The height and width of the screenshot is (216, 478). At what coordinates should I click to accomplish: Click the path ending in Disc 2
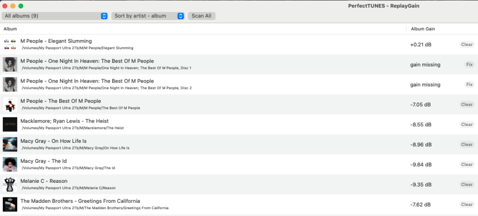(107, 88)
